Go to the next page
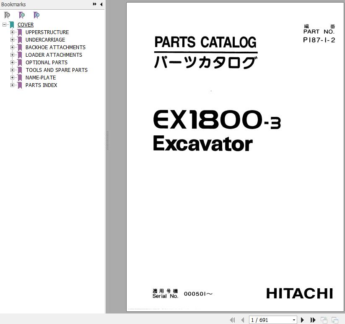This screenshot has width=345, height=324. point(303,320)
